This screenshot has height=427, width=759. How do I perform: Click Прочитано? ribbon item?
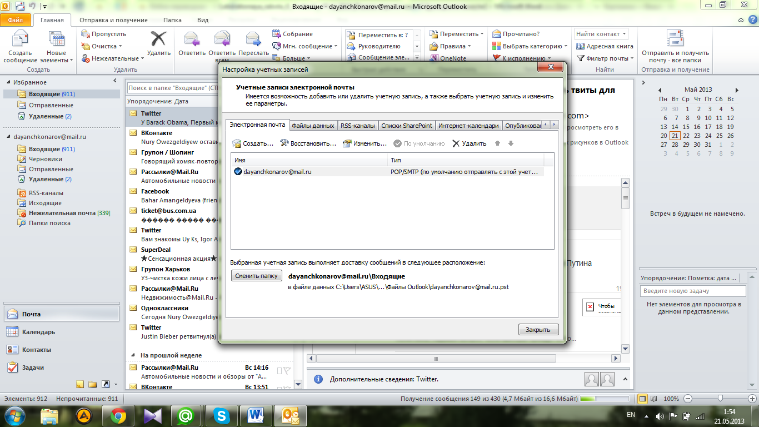pos(517,34)
